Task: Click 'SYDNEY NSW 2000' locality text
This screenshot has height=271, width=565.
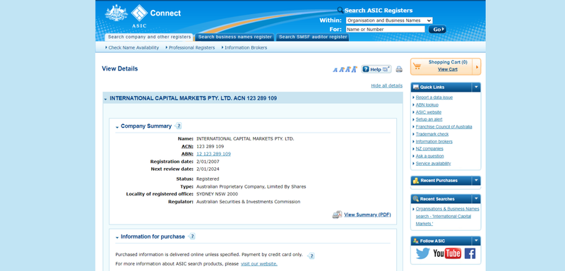Action: pyautogui.click(x=217, y=194)
